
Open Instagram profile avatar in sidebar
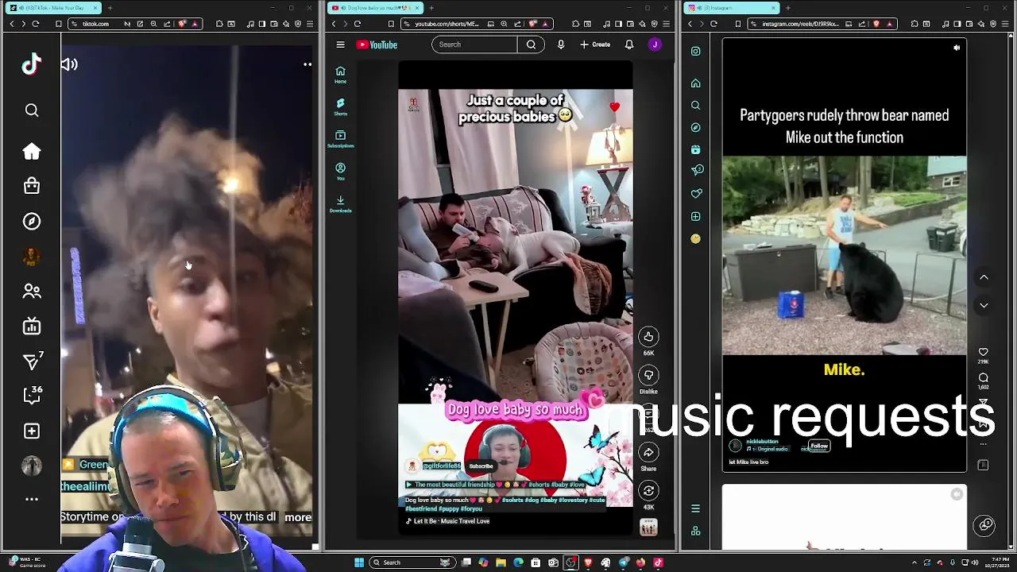coord(696,238)
